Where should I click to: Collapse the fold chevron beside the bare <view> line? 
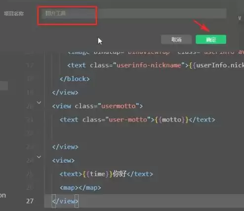pos(39,157)
